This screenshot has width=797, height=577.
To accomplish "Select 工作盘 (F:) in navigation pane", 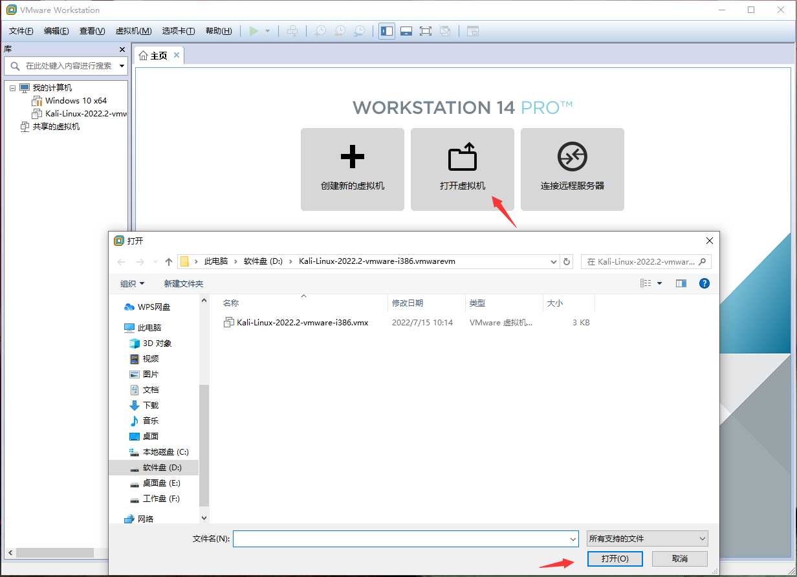I will (161, 498).
